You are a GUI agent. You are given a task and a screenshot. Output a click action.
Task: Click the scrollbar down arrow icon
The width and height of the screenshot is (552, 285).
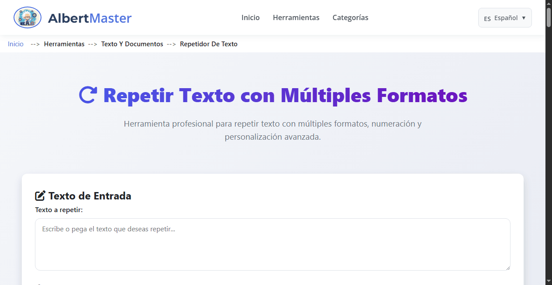point(549,282)
